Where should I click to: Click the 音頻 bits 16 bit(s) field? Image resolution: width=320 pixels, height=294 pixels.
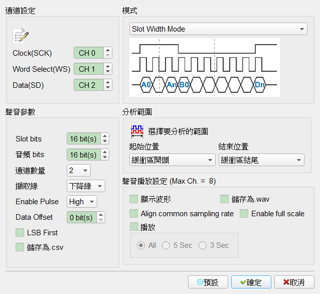pyautogui.click(x=84, y=155)
